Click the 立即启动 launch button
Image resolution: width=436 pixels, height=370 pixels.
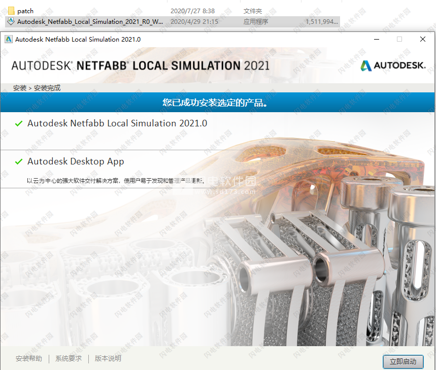[403, 361]
